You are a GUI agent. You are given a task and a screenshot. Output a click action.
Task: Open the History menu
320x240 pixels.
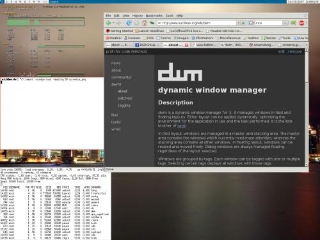point(138,15)
